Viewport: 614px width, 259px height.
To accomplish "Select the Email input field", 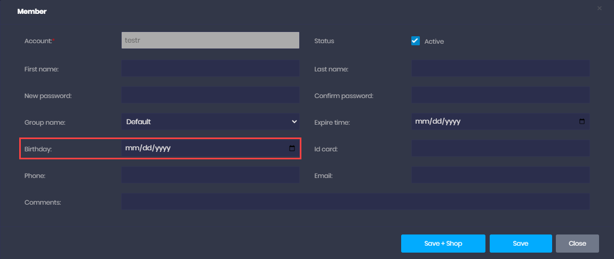I will point(500,175).
